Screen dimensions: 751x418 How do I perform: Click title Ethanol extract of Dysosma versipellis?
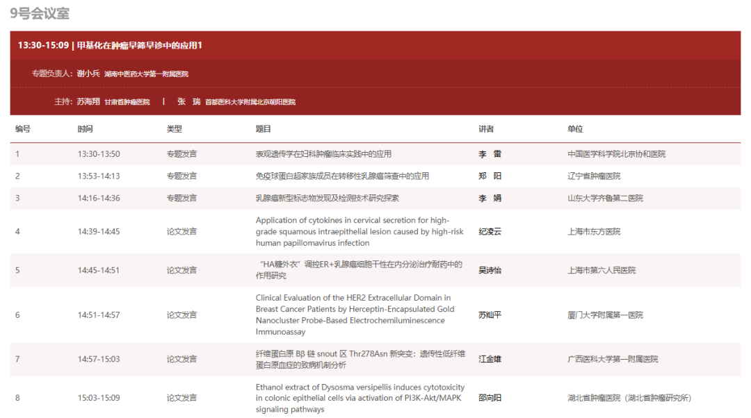(360, 398)
